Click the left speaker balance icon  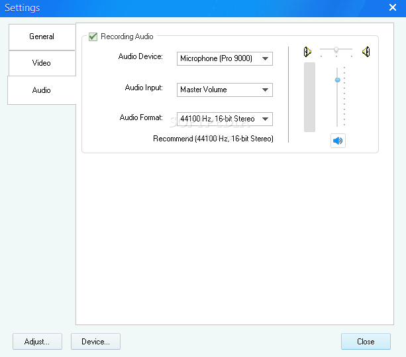pos(307,52)
